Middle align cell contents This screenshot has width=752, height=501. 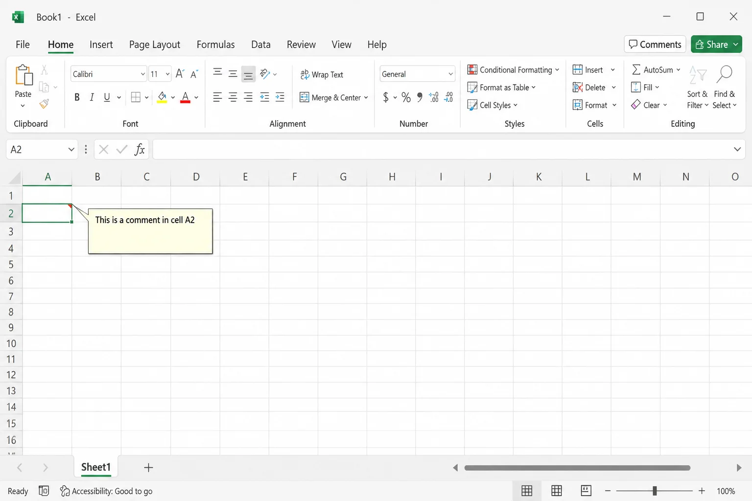click(233, 73)
